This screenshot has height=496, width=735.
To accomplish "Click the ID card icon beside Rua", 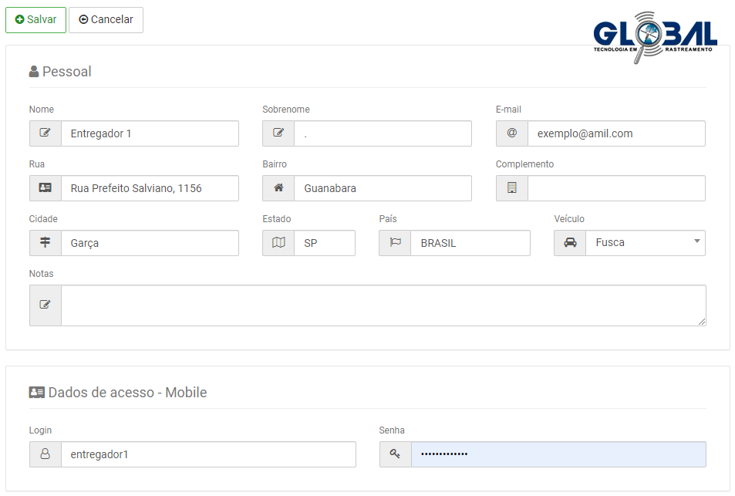I will click(45, 188).
